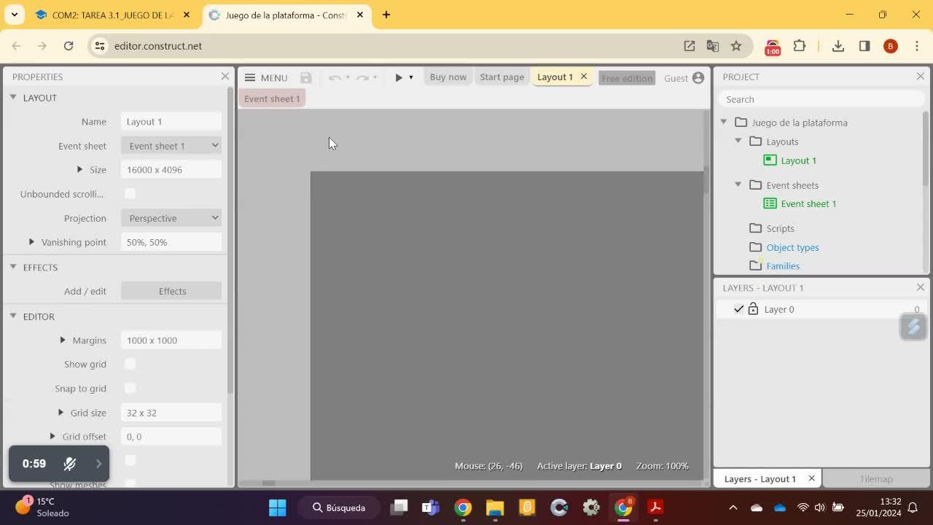This screenshot has height=525, width=933.
Task: Switch to the Tilemap tab
Action: (876, 479)
